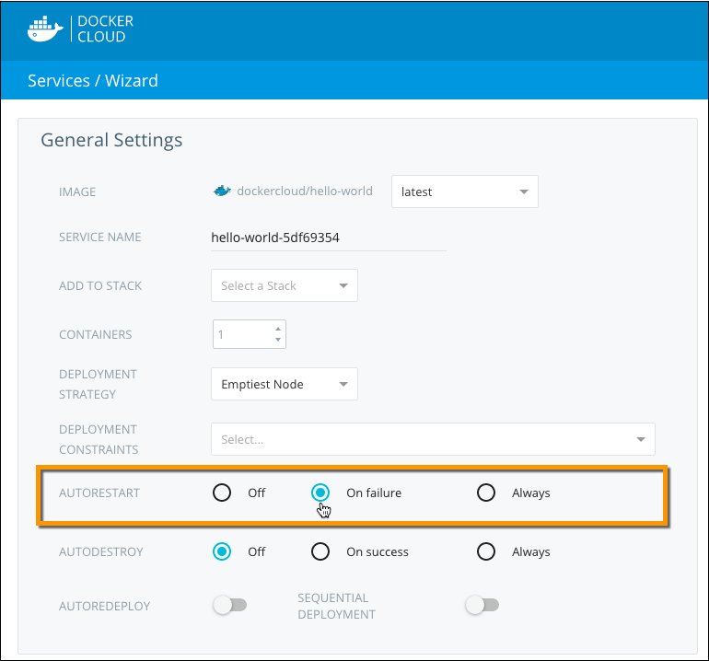Click the Docker Cloud whale logo

click(45, 29)
